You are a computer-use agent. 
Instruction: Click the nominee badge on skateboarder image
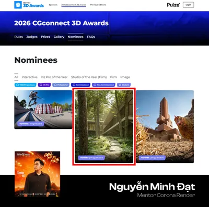coord(31,124)
